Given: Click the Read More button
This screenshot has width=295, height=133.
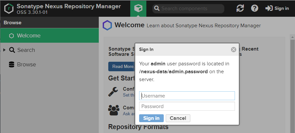Looking at the screenshot, I should [x=122, y=66].
